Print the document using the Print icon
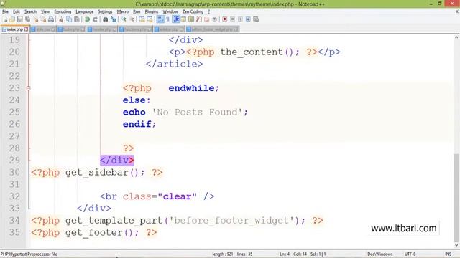Image resolution: width=460 pixels, height=258 pixels. (51, 19)
